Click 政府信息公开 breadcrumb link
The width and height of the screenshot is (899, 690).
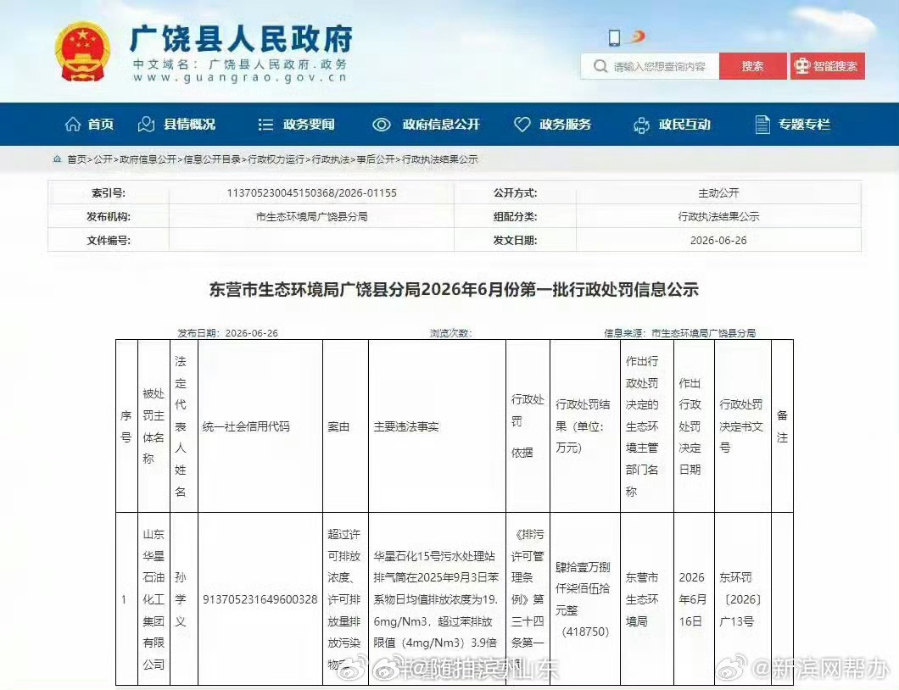pyautogui.click(x=148, y=159)
